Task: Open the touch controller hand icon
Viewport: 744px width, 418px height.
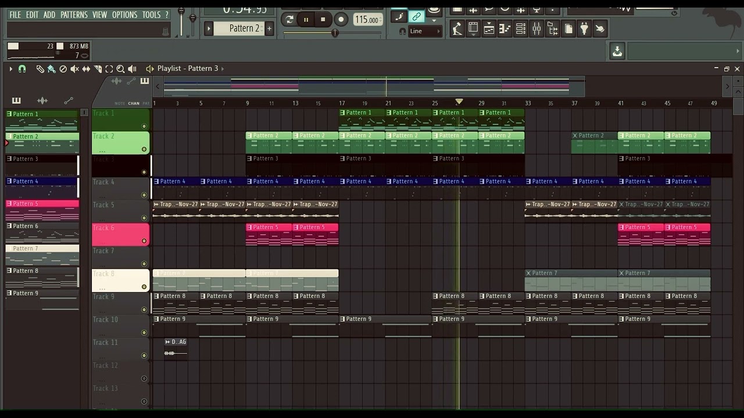Action: 600,28
